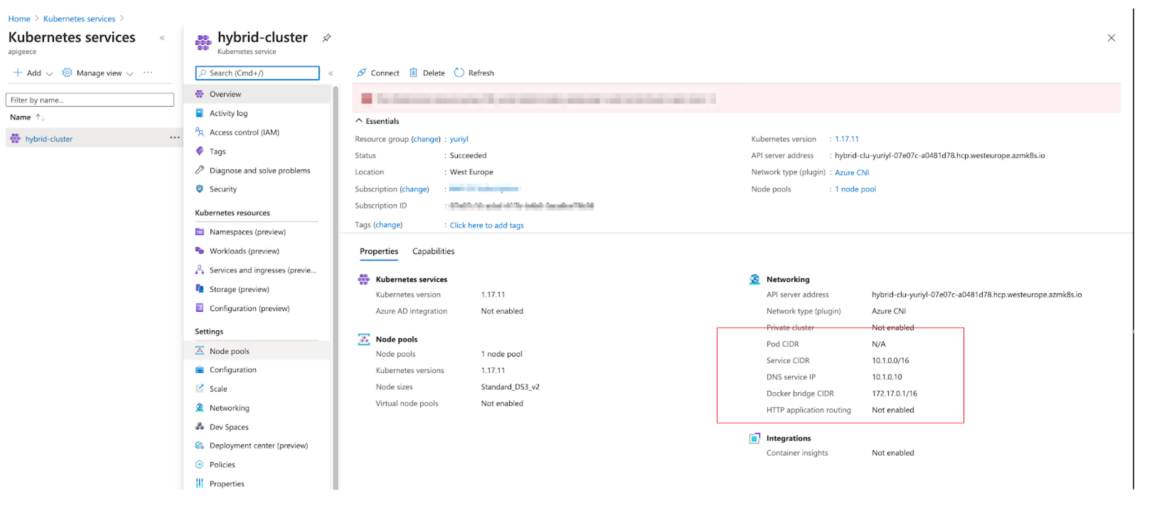
Task: Sort the list by Name column
Action: pos(27,117)
